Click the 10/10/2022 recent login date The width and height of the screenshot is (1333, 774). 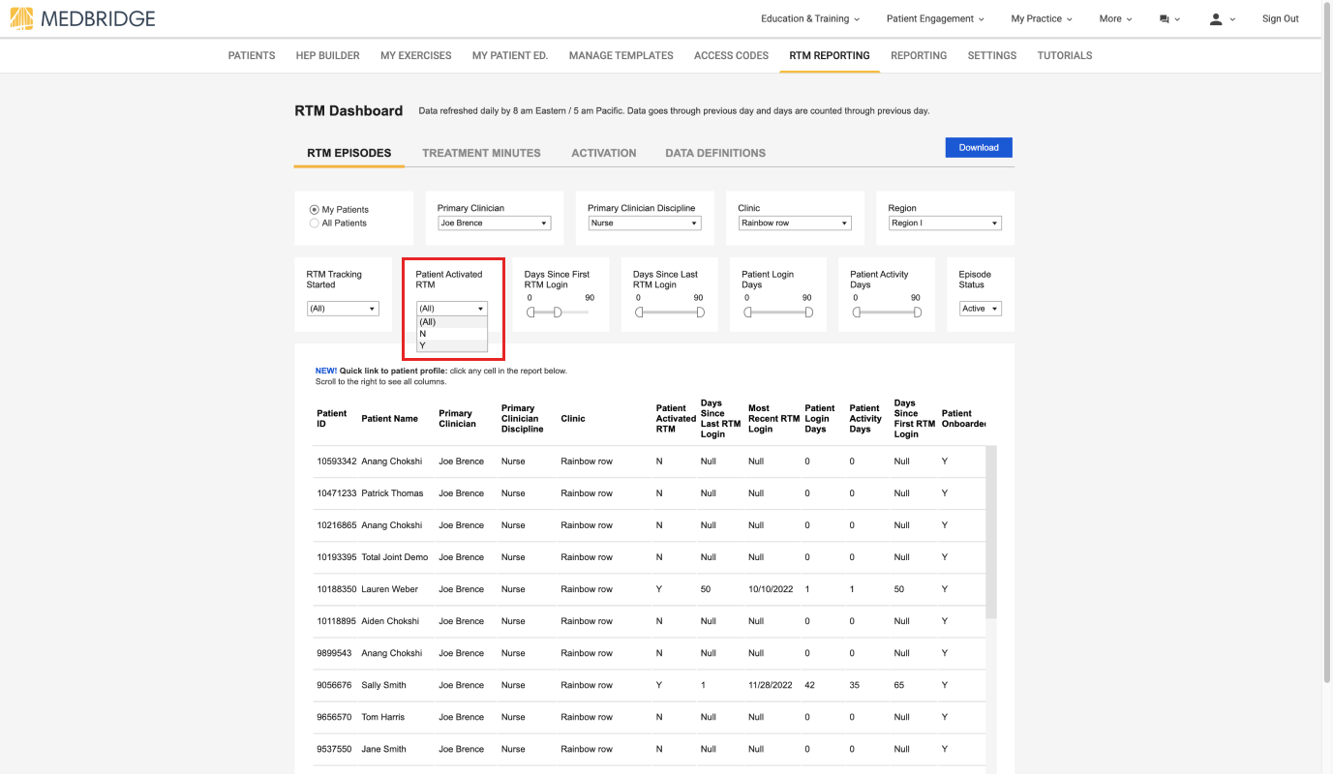pos(771,589)
